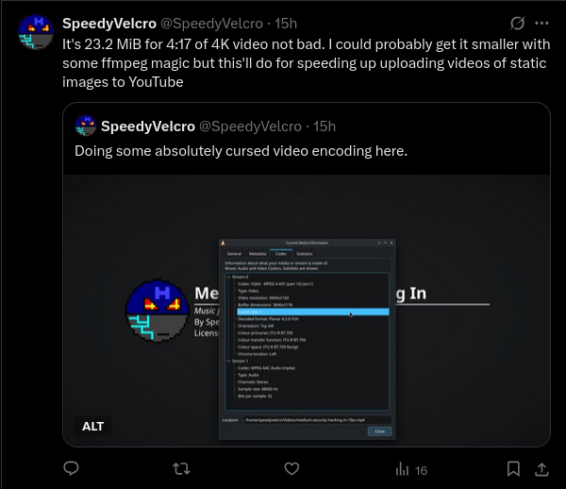This screenshot has width=566, height=489.
Task: Open Grok actions for this post
Action: tap(517, 23)
